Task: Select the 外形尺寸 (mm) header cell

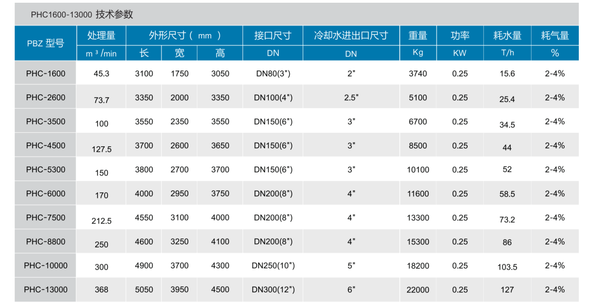Action: tap(184, 35)
